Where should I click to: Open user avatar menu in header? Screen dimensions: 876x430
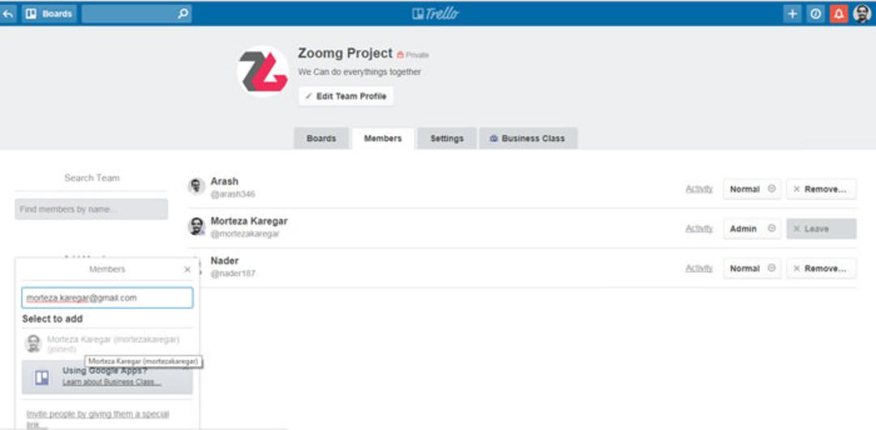[x=862, y=14]
